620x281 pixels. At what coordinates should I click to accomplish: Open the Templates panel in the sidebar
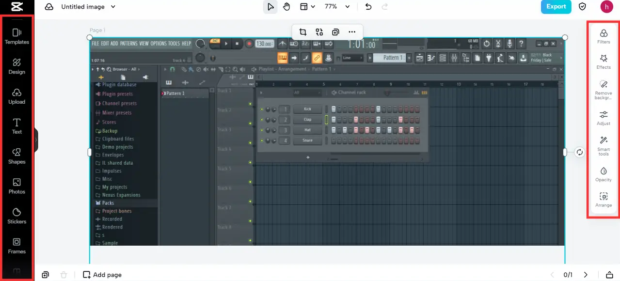click(x=17, y=36)
